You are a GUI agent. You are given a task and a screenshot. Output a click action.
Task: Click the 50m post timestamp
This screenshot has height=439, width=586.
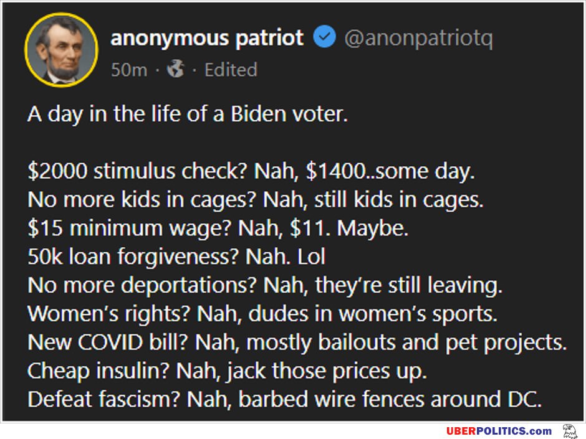click(x=129, y=70)
